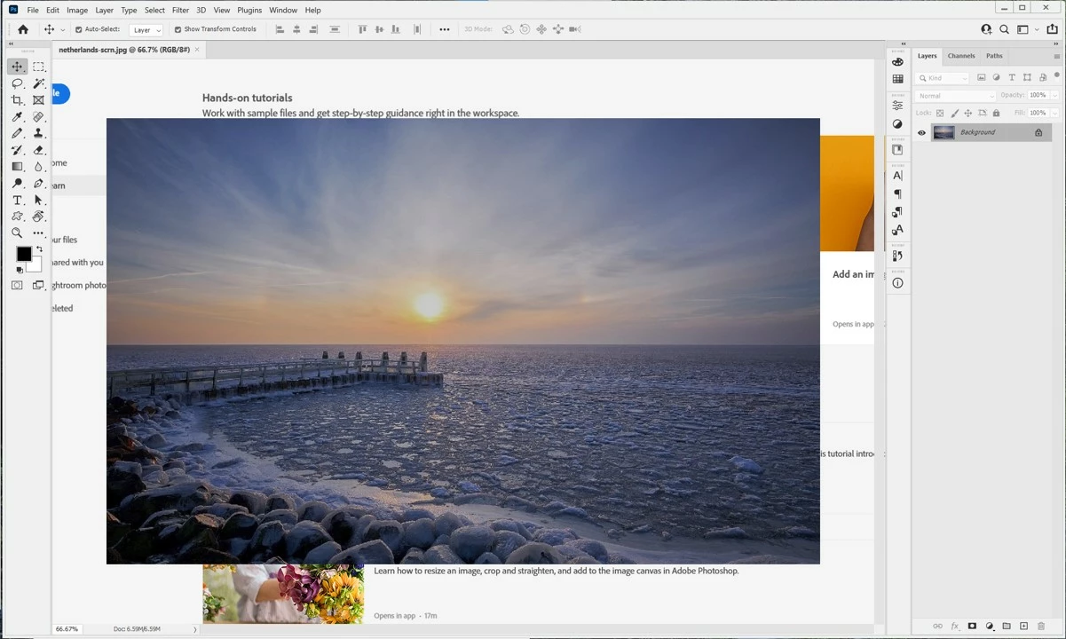
Task: Open the Filter menu
Action: point(180,10)
